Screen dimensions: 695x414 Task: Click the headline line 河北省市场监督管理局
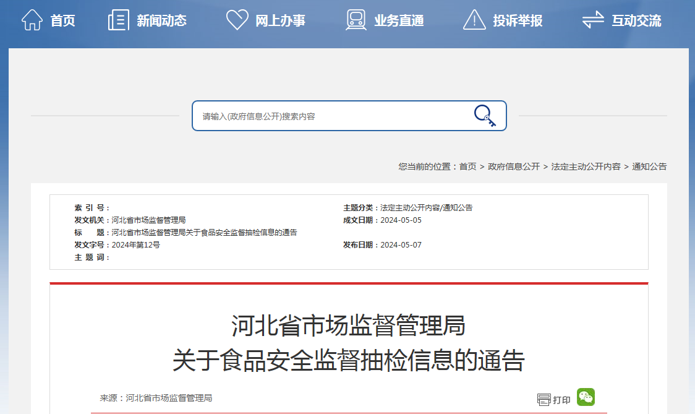[x=348, y=326]
